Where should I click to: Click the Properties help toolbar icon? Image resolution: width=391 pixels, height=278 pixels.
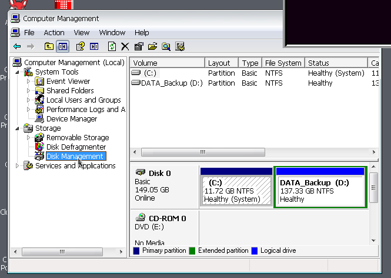pyautogui.click(x=80, y=46)
